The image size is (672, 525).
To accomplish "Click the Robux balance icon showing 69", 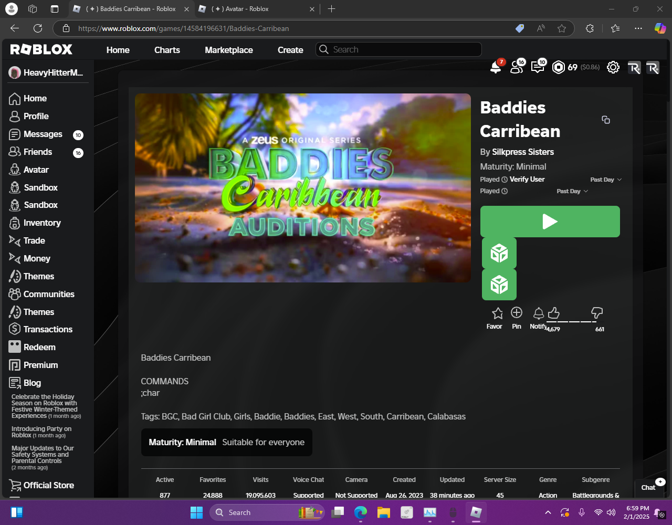I will pyautogui.click(x=559, y=67).
